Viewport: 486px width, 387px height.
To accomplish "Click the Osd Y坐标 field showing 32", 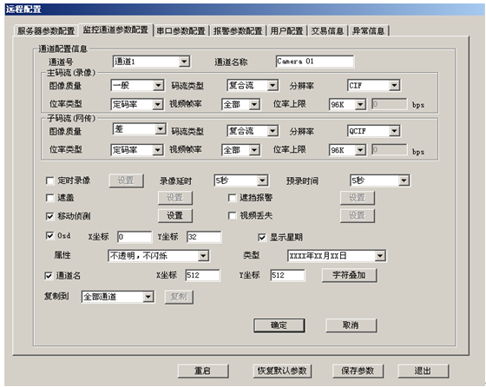I will click(204, 237).
